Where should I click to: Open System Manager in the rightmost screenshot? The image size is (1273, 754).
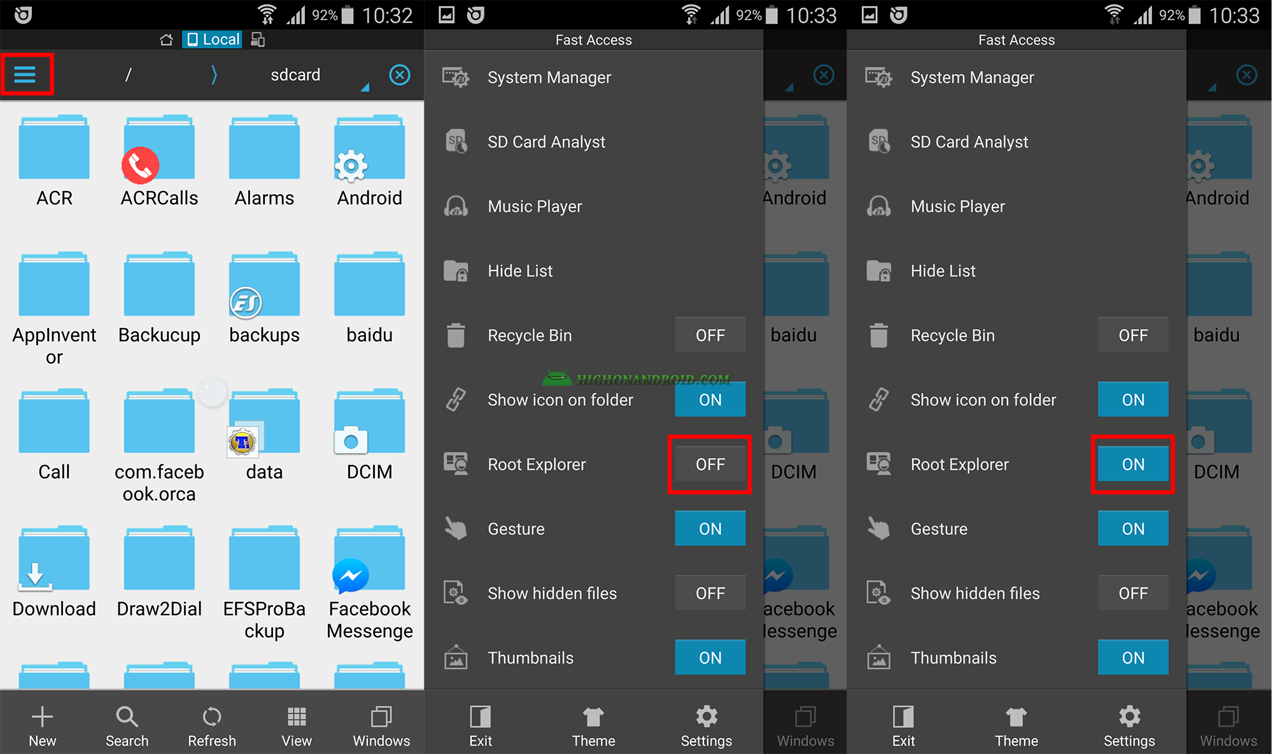pyautogui.click(x=1016, y=78)
